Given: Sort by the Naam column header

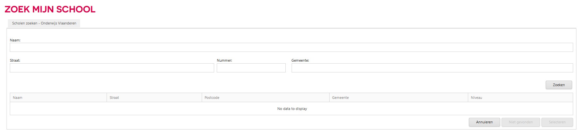Looking at the screenshot, I should (58, 98).
